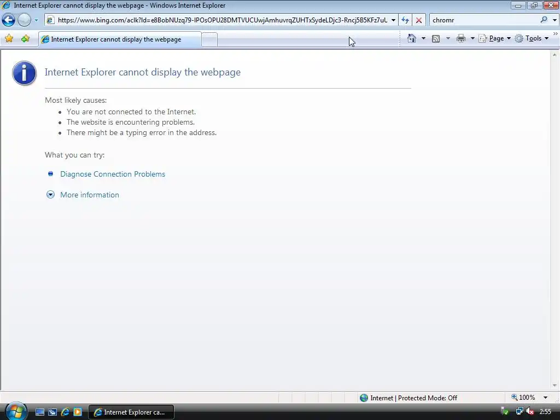The height and width of the screenshot is (420, 560).
Task: Open the Page menu
Action: click(x=494, y=38)
